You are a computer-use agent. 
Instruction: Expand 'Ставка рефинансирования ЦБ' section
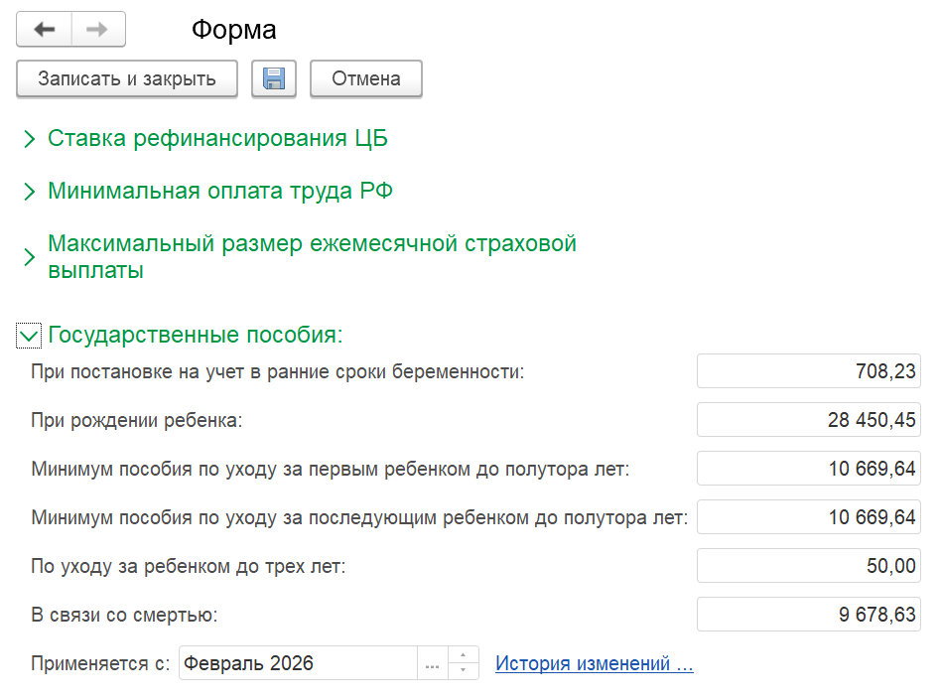[x=29, y=139]
